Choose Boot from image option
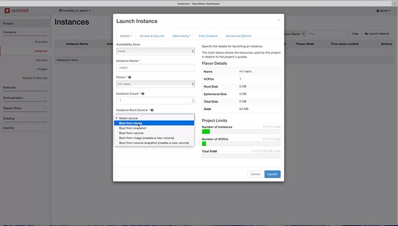Screen dimensions: 398x226 pyautogui.click(x=154, y=123)
